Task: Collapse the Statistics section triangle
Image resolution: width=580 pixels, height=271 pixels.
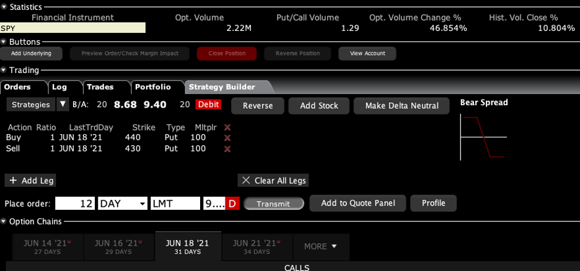Action: 4,7
